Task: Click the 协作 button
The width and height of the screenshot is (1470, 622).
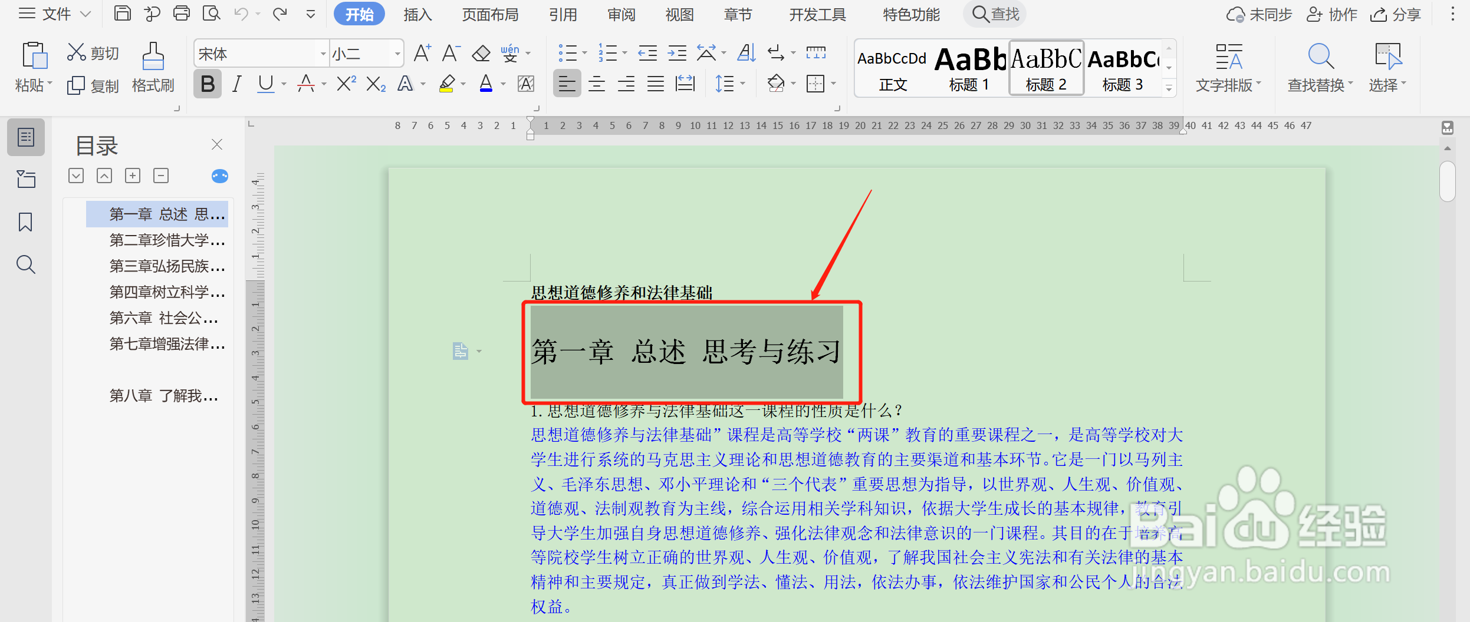Action: 1332,14
